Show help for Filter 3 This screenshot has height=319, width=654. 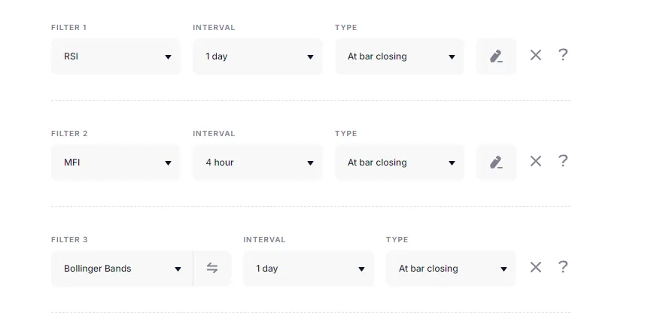coord(563,267)
